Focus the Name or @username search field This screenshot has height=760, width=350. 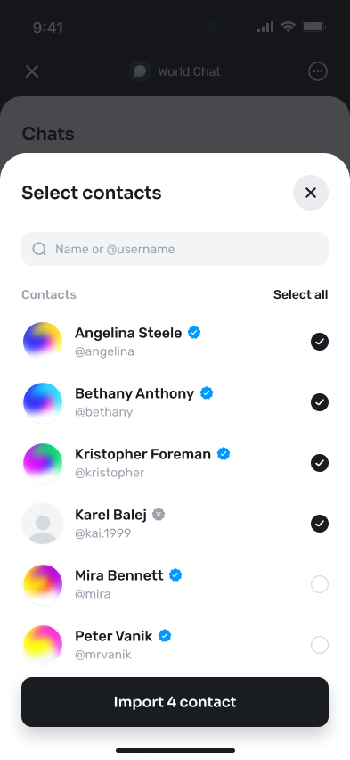(x=175, y=249)
